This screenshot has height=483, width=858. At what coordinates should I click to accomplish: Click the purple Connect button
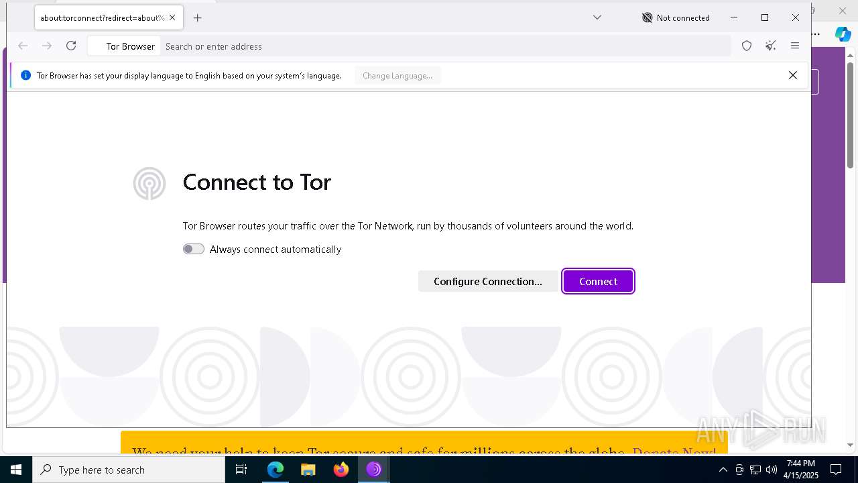tap(598, 281)
